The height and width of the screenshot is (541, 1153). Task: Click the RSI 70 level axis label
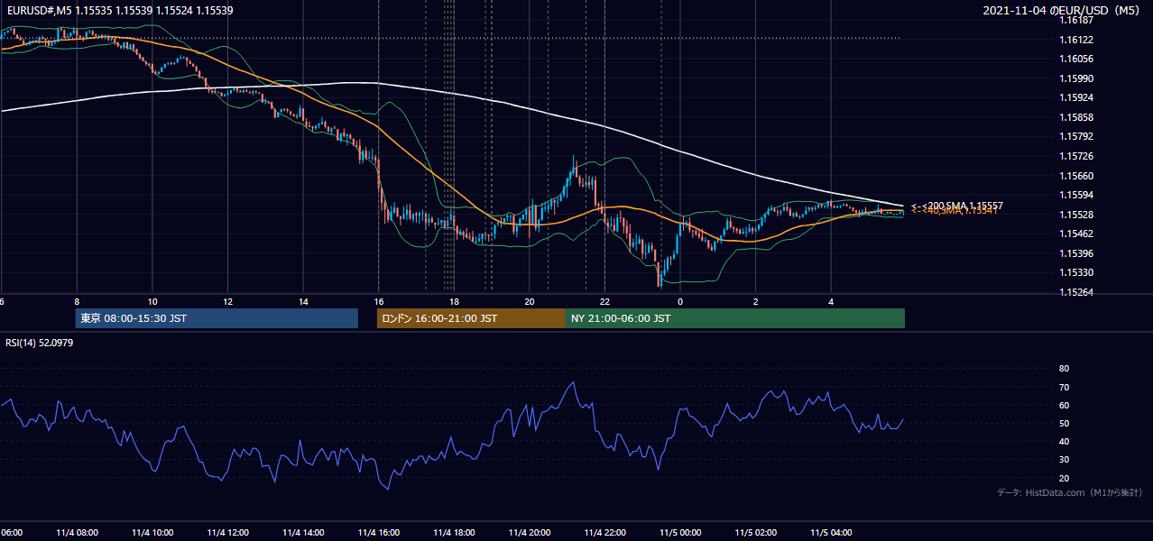tap(1064, 387)
